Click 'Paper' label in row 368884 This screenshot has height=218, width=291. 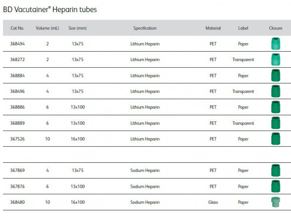pyautogui.click(x=243, y=76)
